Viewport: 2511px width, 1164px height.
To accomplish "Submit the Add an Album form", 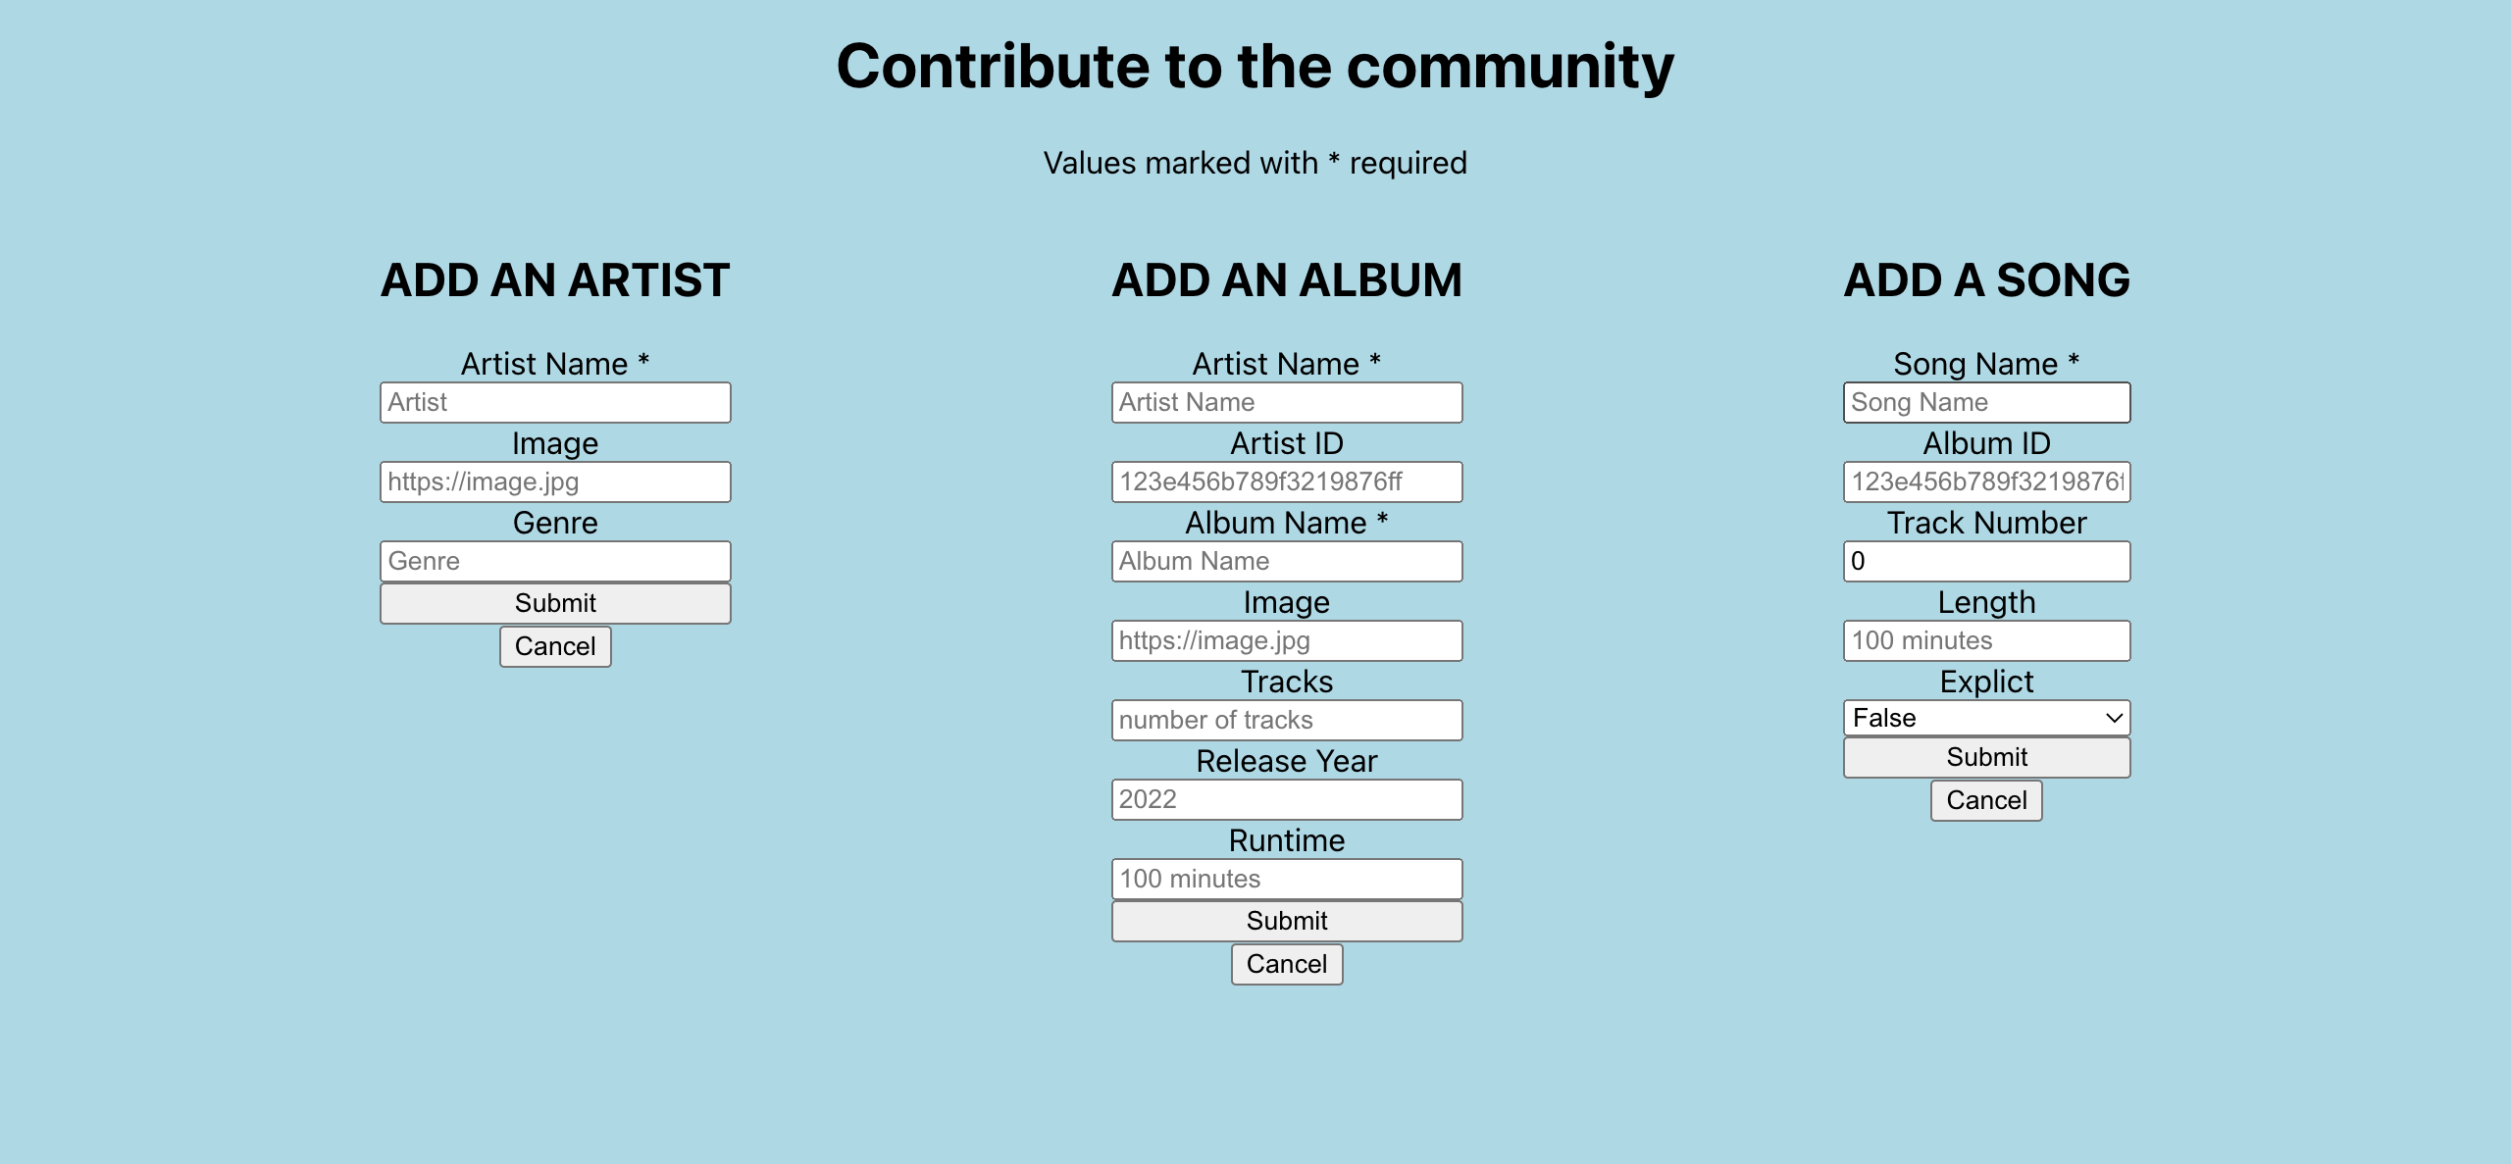I will tap(1286, 920).
